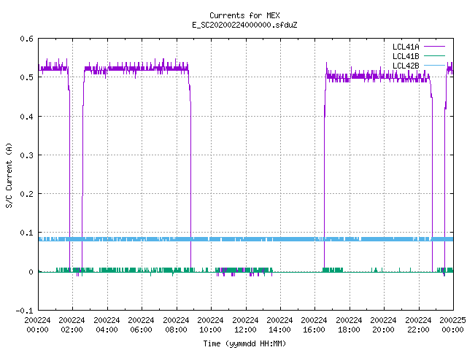Click the y-axis tick value 0.5
The image size is (467, 350).
click(26, 77)
